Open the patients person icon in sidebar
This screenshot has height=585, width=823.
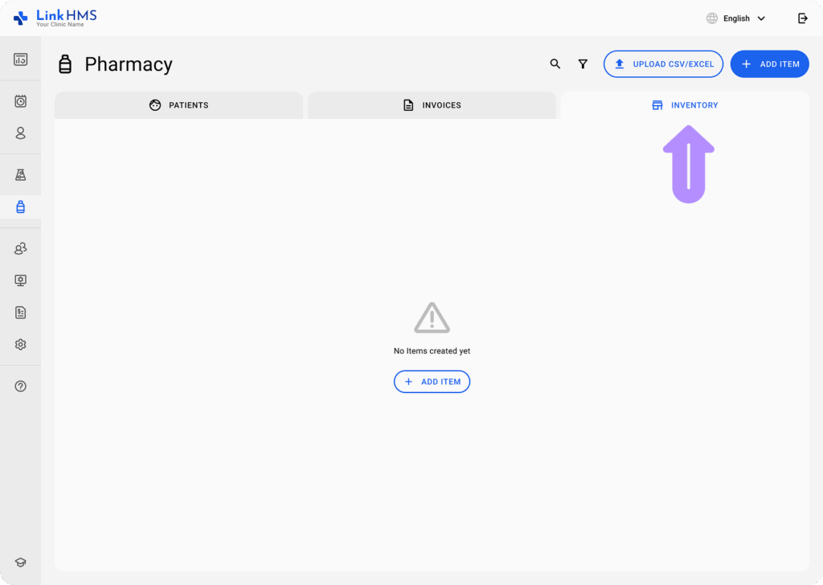point(20,133)
